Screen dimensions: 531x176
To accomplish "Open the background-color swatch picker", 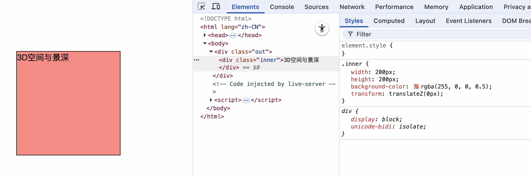I will (416, 86).
